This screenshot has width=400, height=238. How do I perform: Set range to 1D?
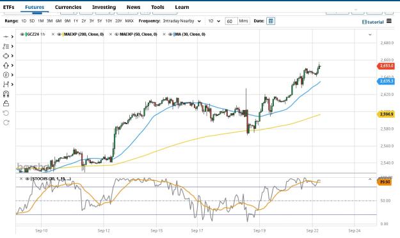tap(24, 21)
